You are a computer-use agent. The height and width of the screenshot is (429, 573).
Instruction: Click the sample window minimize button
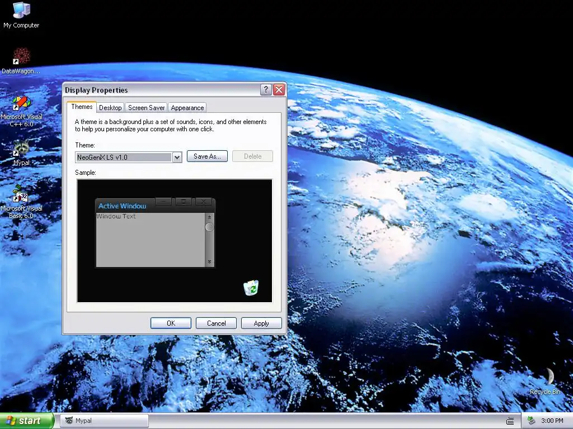[x=163, y=201]
